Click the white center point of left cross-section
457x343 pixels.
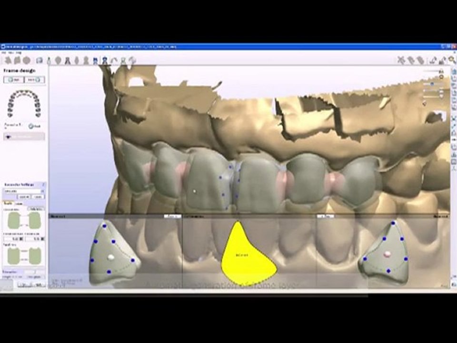tap(111, 257)
